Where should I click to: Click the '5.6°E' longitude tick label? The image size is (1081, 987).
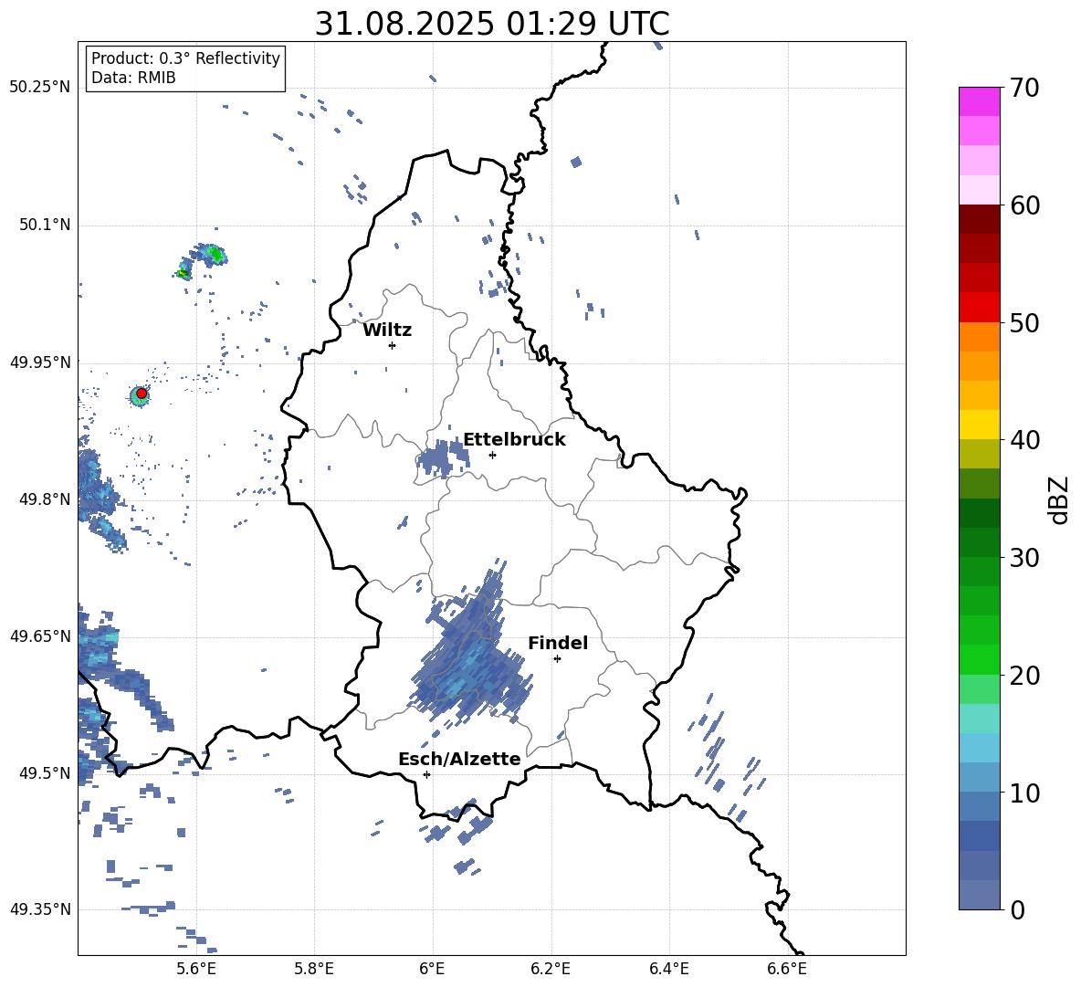[195, 969]
